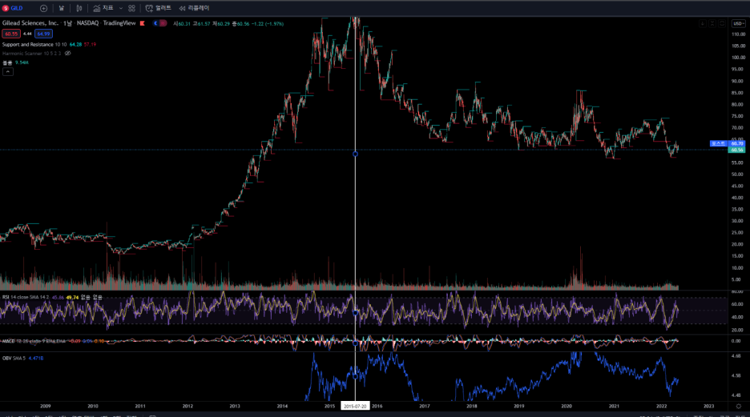The height and width of the screenshot is (417, 750).
Task: Click 2012 on the time axis
Action: 187,406
